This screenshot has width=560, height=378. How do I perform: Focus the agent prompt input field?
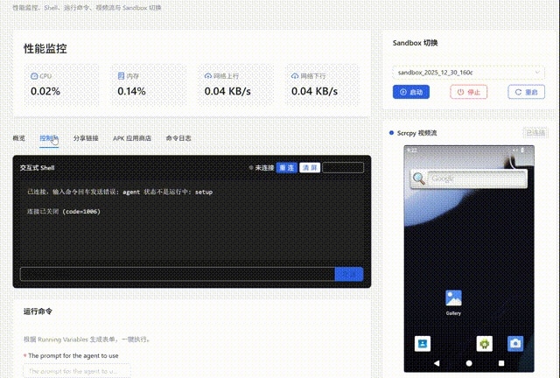click(x=77, y=371)
